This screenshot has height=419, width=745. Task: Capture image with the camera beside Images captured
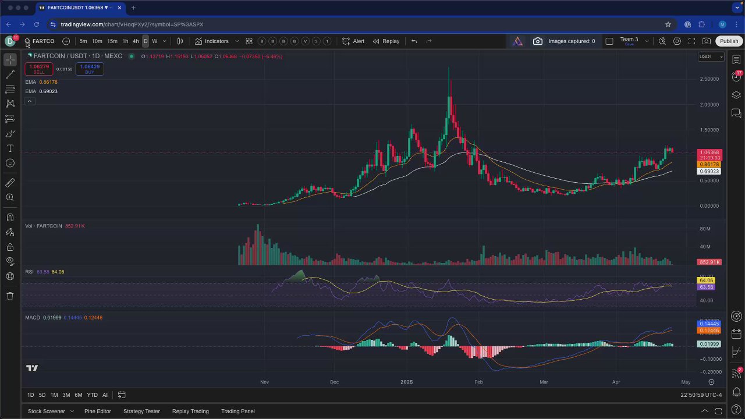(538, 41)
